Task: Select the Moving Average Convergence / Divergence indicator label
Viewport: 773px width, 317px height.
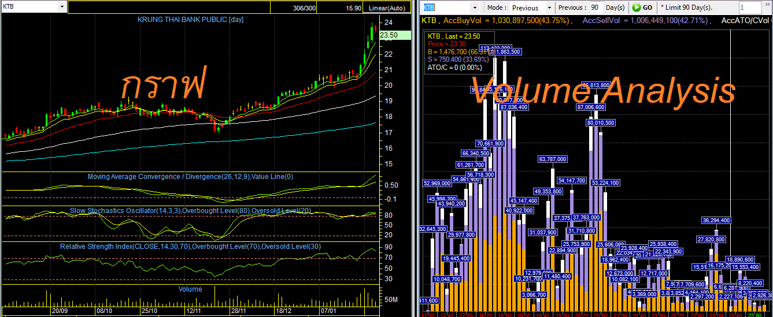Action: pos(190,177)
